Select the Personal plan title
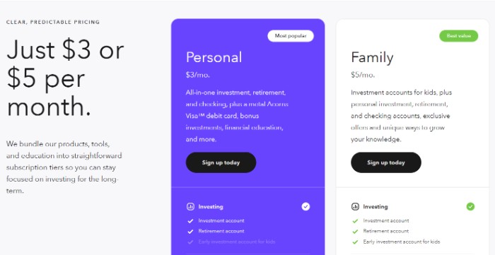Image resolution: width=495 pixels, height=255 pixels. [x=214, y=57]
